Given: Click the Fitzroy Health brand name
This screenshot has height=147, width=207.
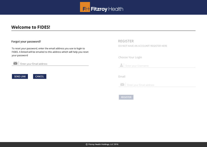Looking at the screenshot, I should (107, 9).
